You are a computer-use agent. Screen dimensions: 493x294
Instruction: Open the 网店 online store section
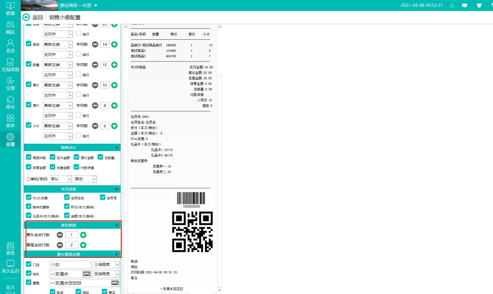10,27
